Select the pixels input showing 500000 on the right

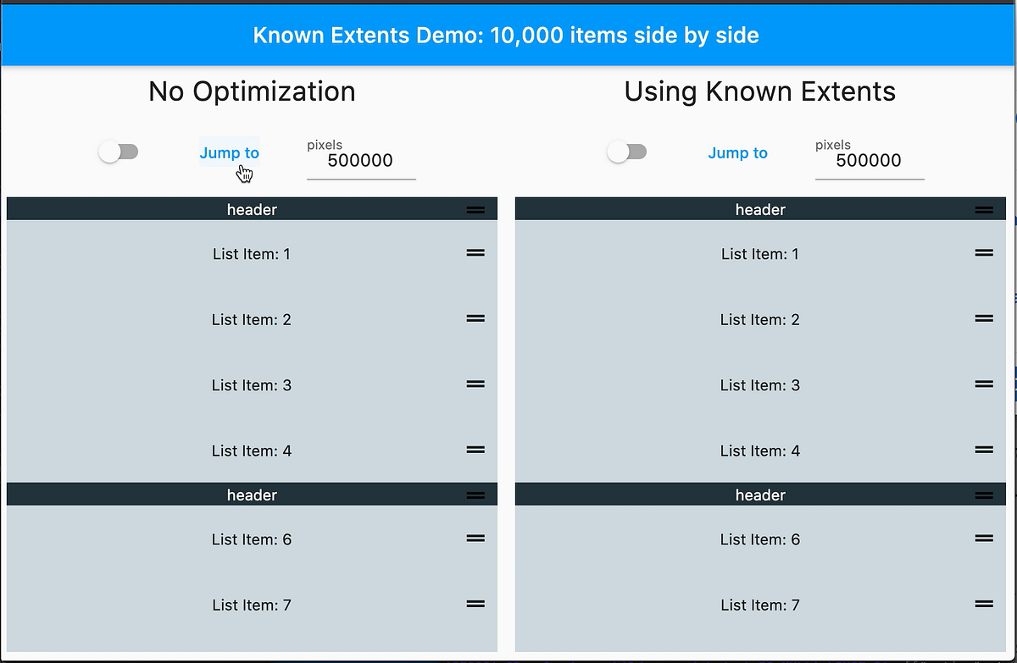(870, 160)
